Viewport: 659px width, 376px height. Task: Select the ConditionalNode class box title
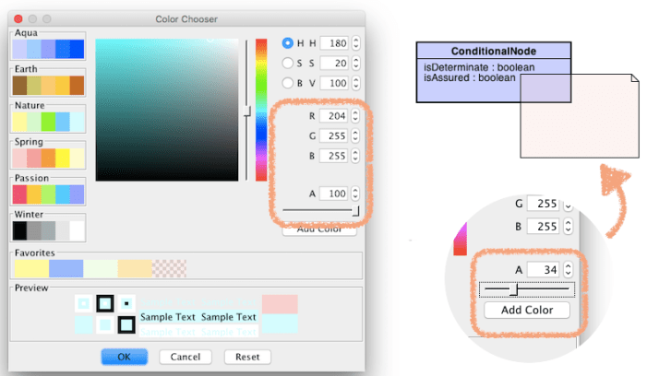494,51
